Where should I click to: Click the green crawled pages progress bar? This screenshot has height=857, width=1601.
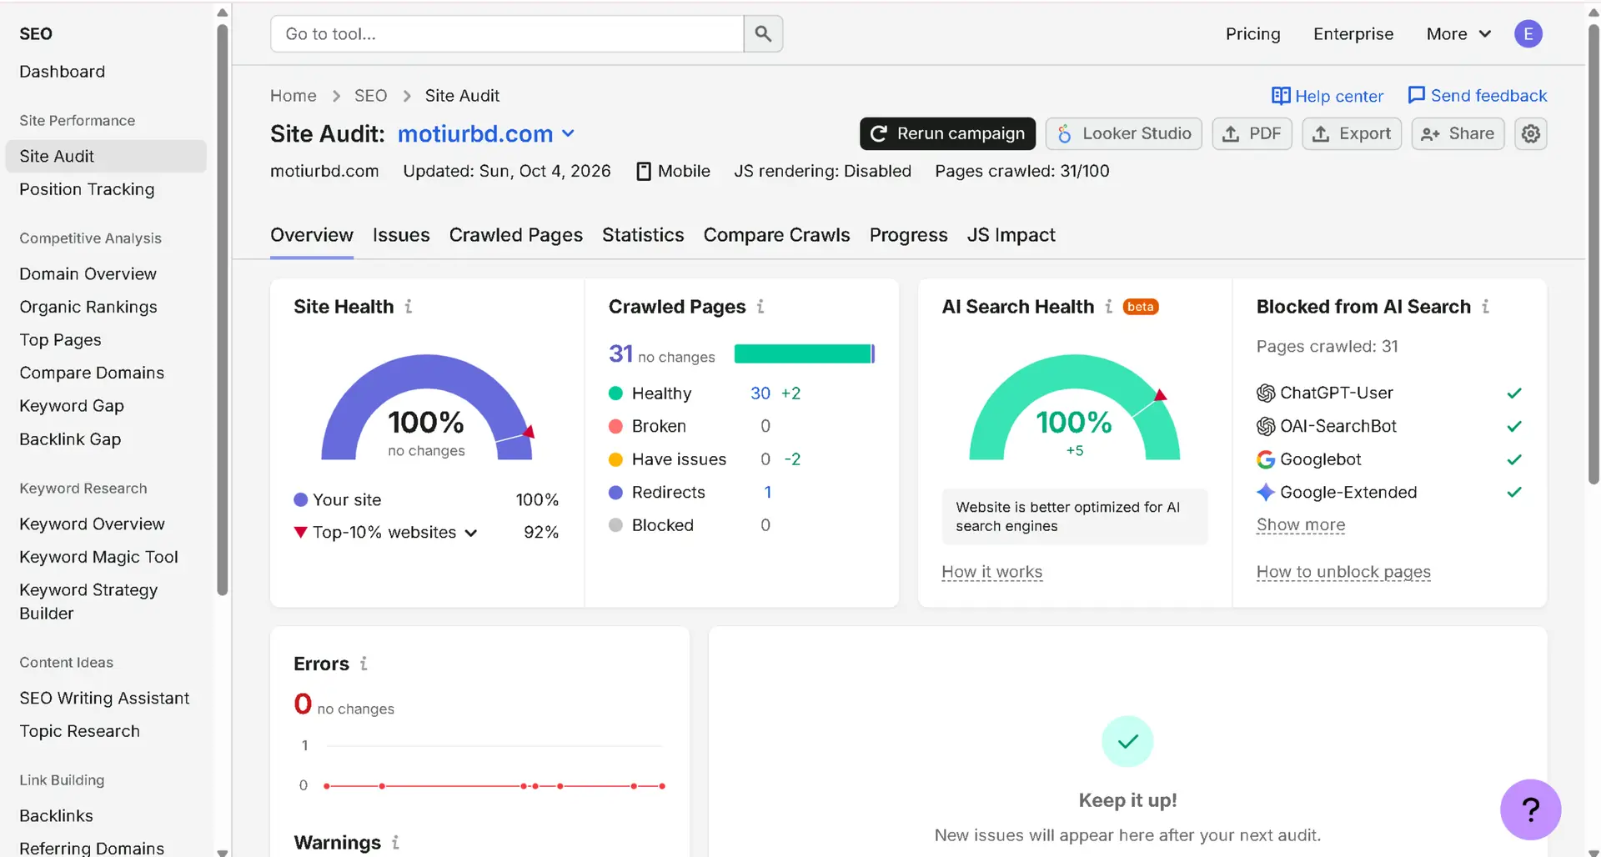[804, 353]
